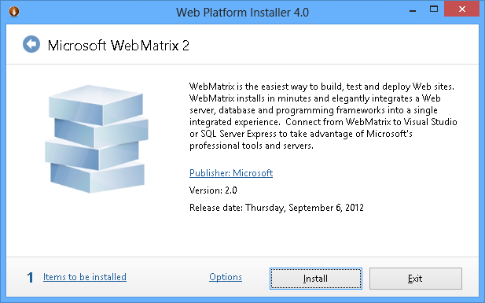This screenshot has width=485, height=303.
Task: Click the Web Platform Installer title bar icon
Action: click(14, 12)
